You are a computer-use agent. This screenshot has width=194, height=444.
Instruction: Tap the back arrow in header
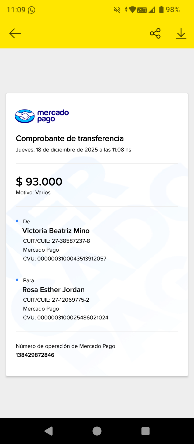click(x=15, y=33)
